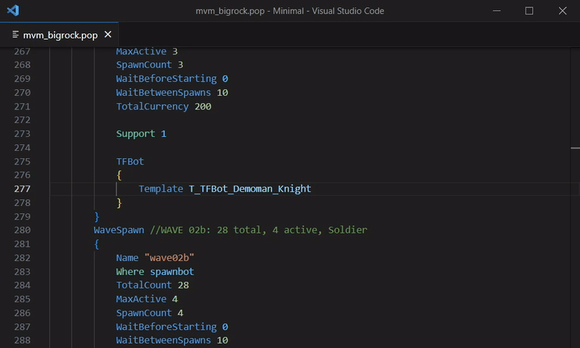Click the vertical scrollbar cursor marker
This screenshot has width=580, height=348.
click(x=575, y=148)
